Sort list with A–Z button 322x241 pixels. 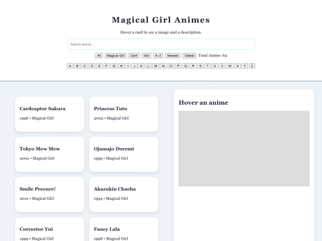(x=158, y=55)
